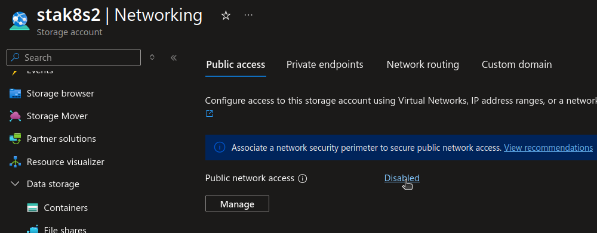597x233 pixels.
Task: Click the search magnifier icon
Action: pyautogui.click(x=16, y=57)
